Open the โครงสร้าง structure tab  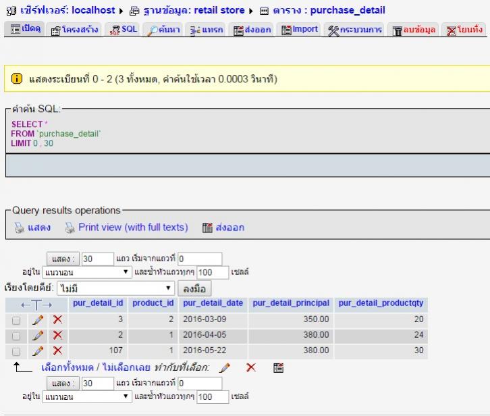[x=74, y=30]
